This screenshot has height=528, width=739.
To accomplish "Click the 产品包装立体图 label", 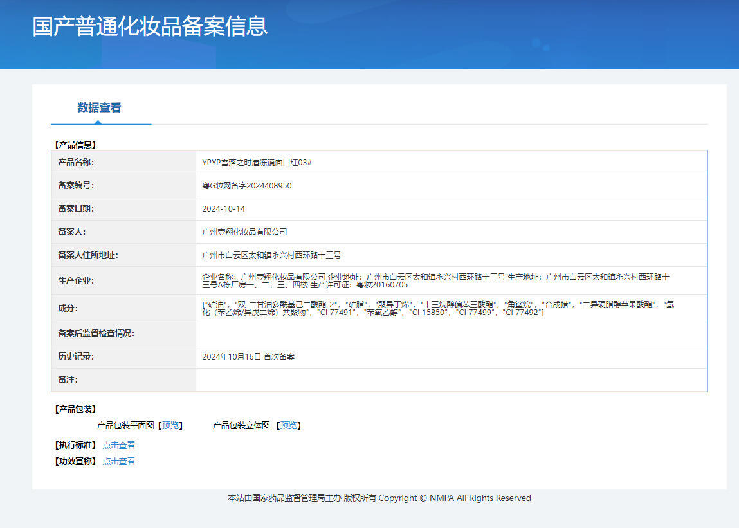I will [x=241, y=425].
